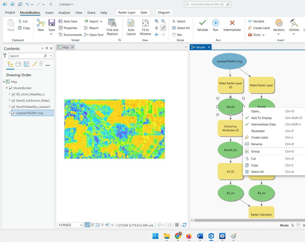305x242 pixels.
Task: Click the Validate checkmark icon
Action: pyautogui.click(x=202, y=23)
